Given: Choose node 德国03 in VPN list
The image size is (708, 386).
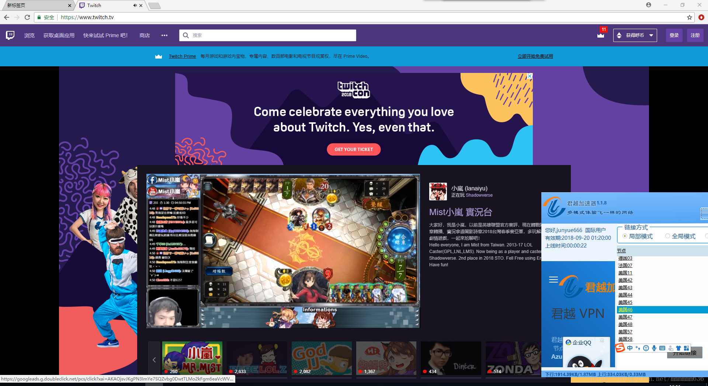Looking at the screenshot, I should pyautogui.click(x=625, y=258).
